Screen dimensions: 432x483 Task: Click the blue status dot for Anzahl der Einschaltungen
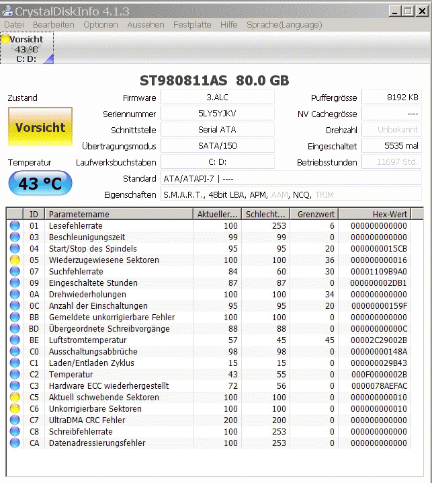click(15, 305)
